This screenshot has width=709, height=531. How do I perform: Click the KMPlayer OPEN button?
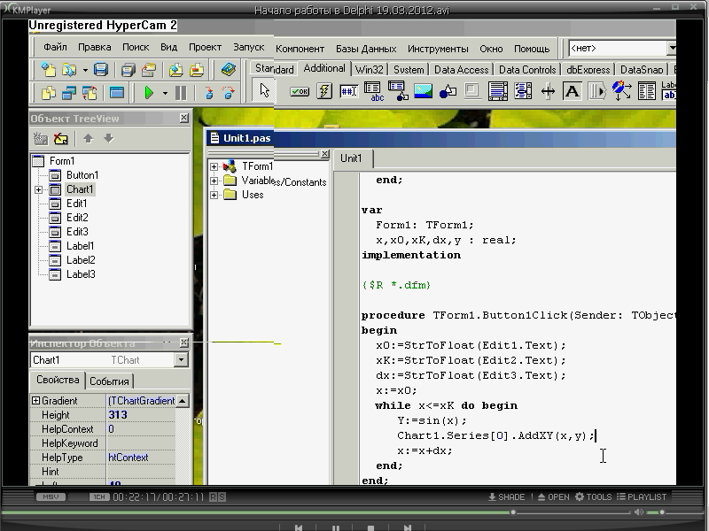click(553, 496)
